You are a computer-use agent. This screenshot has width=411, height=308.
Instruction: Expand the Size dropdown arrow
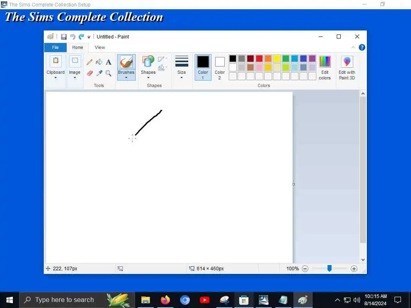pyautogui.click(x=182, y=78)
